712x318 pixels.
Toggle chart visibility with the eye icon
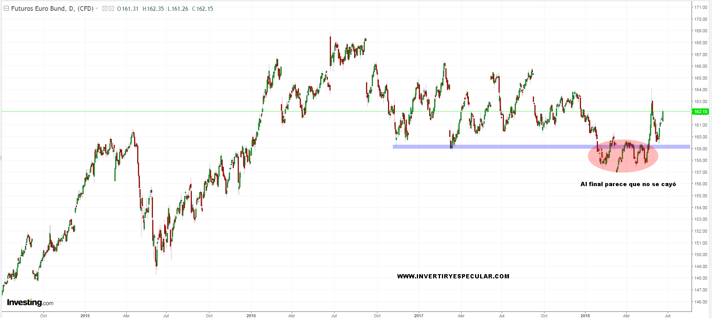[x=105, y=8]
